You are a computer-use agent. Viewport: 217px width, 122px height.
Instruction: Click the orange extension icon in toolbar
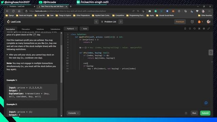(173, 11)
